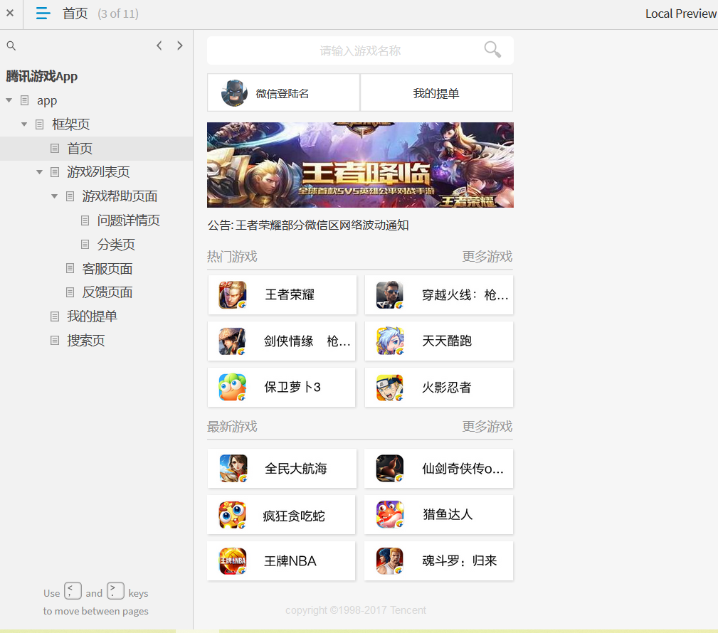Click the 魂斗罗：归来 game icon
This screenshot has height=633, width=718.
click(x=390, y=561)
